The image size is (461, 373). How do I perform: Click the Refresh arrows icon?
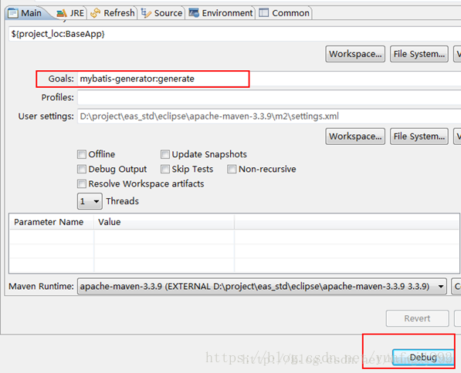pos(95,13)
